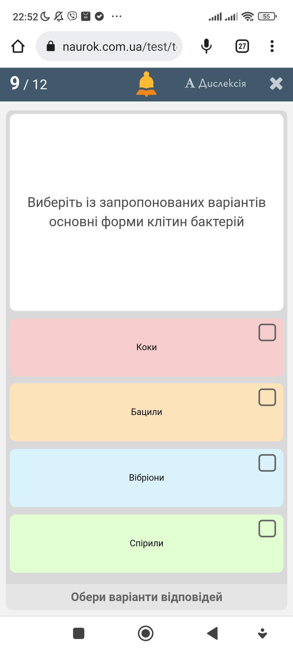Check the Спірили checkbox

tap(267, 529)
